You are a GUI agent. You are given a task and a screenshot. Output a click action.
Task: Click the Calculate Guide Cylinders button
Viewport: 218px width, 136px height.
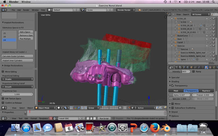coord(17,56)
